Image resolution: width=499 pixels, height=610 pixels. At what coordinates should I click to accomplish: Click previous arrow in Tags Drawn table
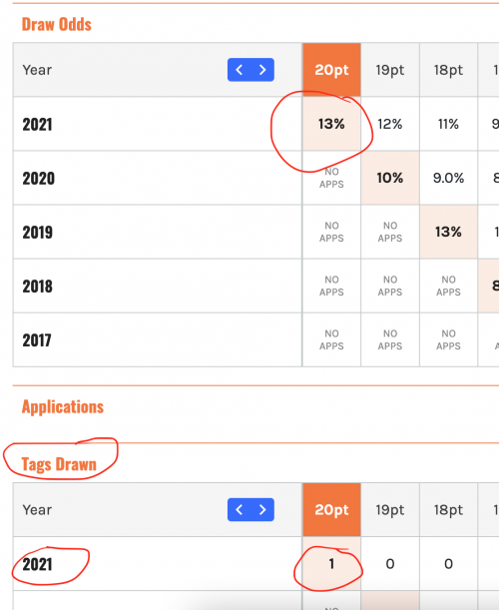tap(240, 509)
